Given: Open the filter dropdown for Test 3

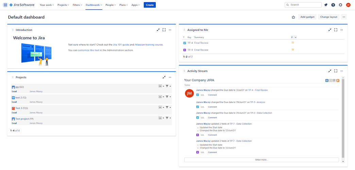Looking at the screenshot, I should 170,107.
